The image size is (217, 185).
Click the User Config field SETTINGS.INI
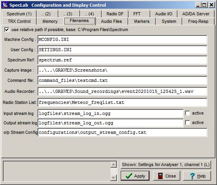(122, 50)
